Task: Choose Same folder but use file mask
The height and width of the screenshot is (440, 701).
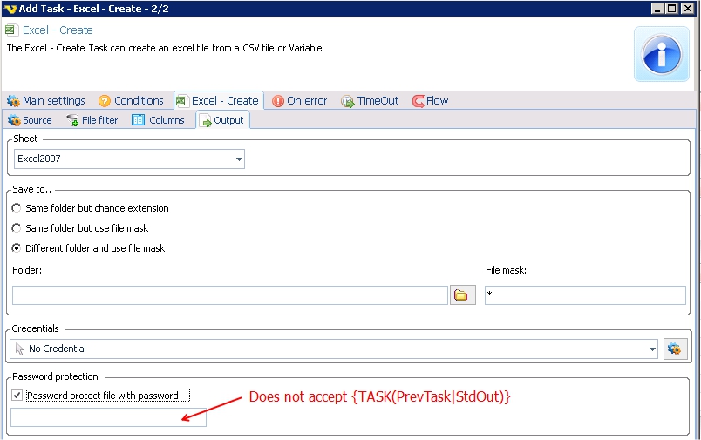Action: (x=17, y=228)
